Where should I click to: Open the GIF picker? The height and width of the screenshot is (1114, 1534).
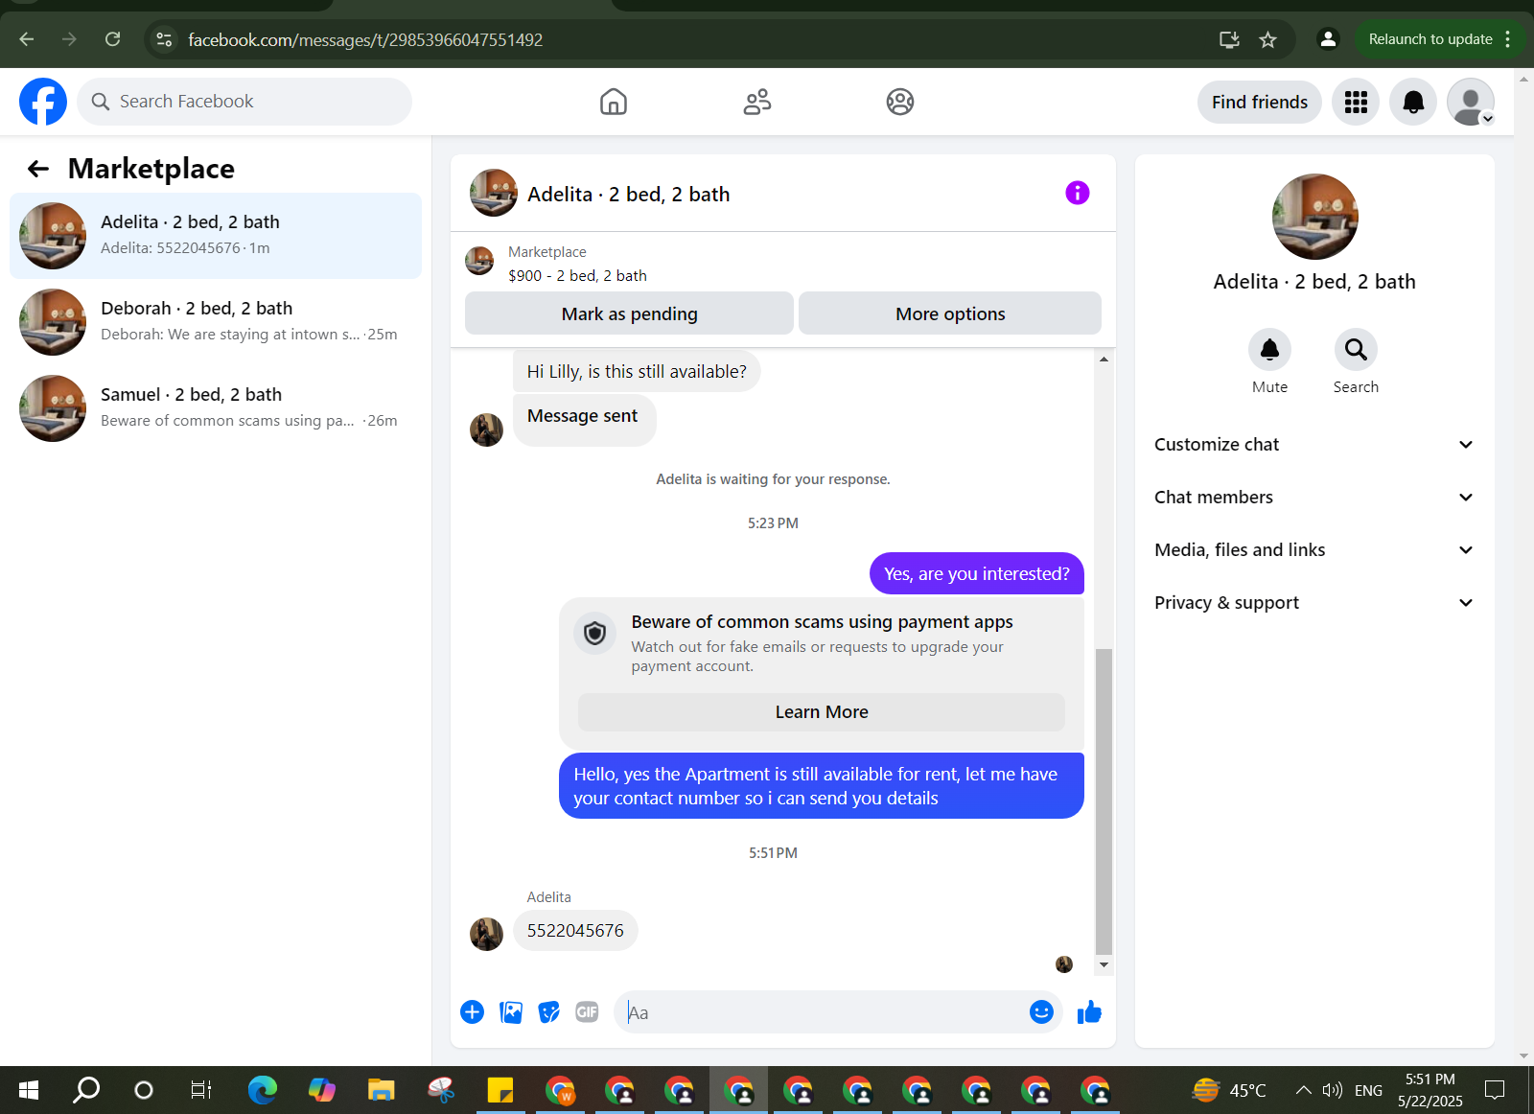point(587,1012)
